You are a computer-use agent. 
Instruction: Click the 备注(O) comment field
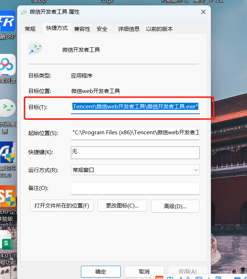(135, 189)
